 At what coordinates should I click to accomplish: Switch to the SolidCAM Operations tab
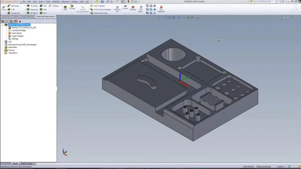click(x=45, y=17)
